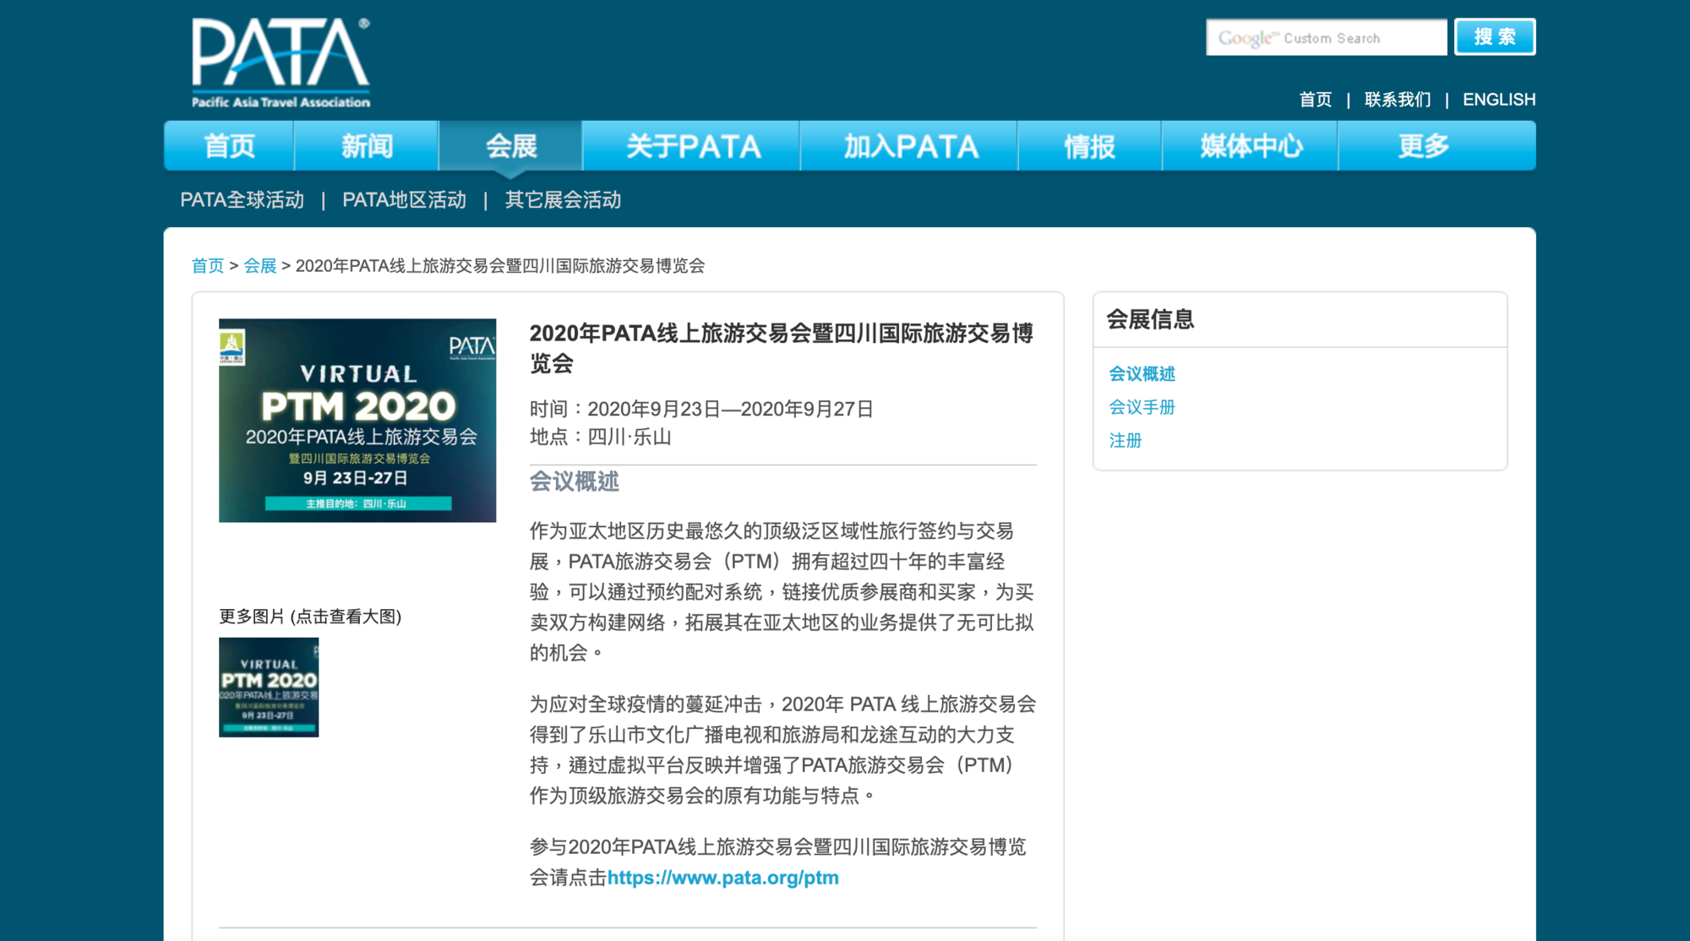Image resolution: width=1690 pixels, height=941 pixels.
Task: Open 会议概述 in 会展信息 sidebar
Action: (1142, 374)
